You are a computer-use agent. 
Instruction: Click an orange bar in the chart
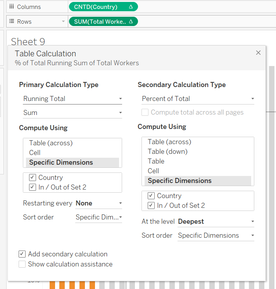click(52, 285)
